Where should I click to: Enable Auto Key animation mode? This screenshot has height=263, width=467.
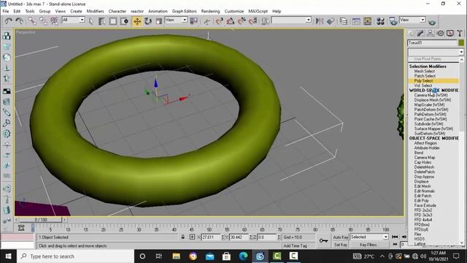click(x=341, y=237)
